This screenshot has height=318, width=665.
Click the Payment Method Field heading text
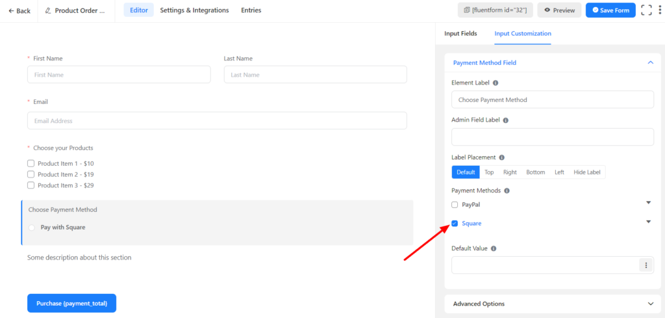pos(484,62)
